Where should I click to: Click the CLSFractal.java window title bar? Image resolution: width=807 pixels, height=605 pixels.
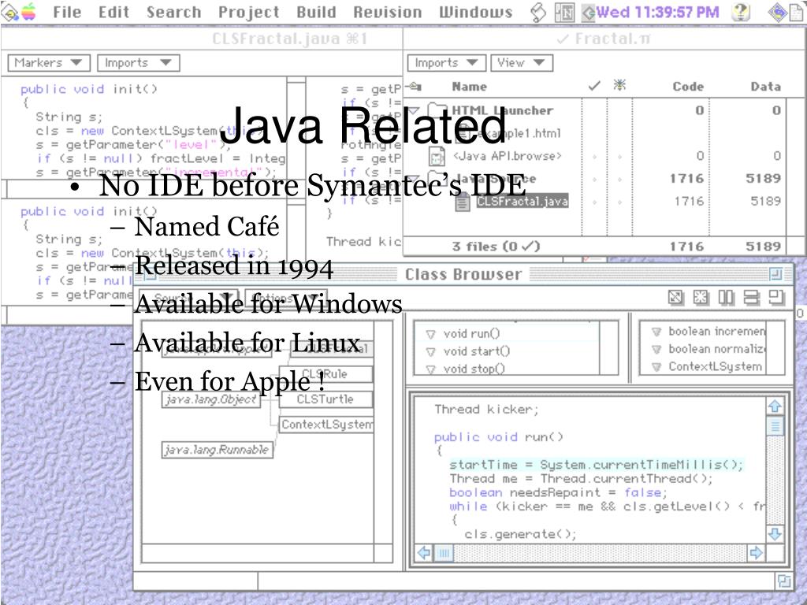click(x=202, y=39)
